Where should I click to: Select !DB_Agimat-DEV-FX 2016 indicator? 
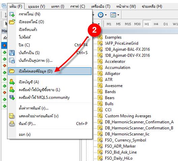[128, 55]
